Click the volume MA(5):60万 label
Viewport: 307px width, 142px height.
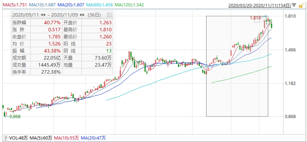[41, 138]
